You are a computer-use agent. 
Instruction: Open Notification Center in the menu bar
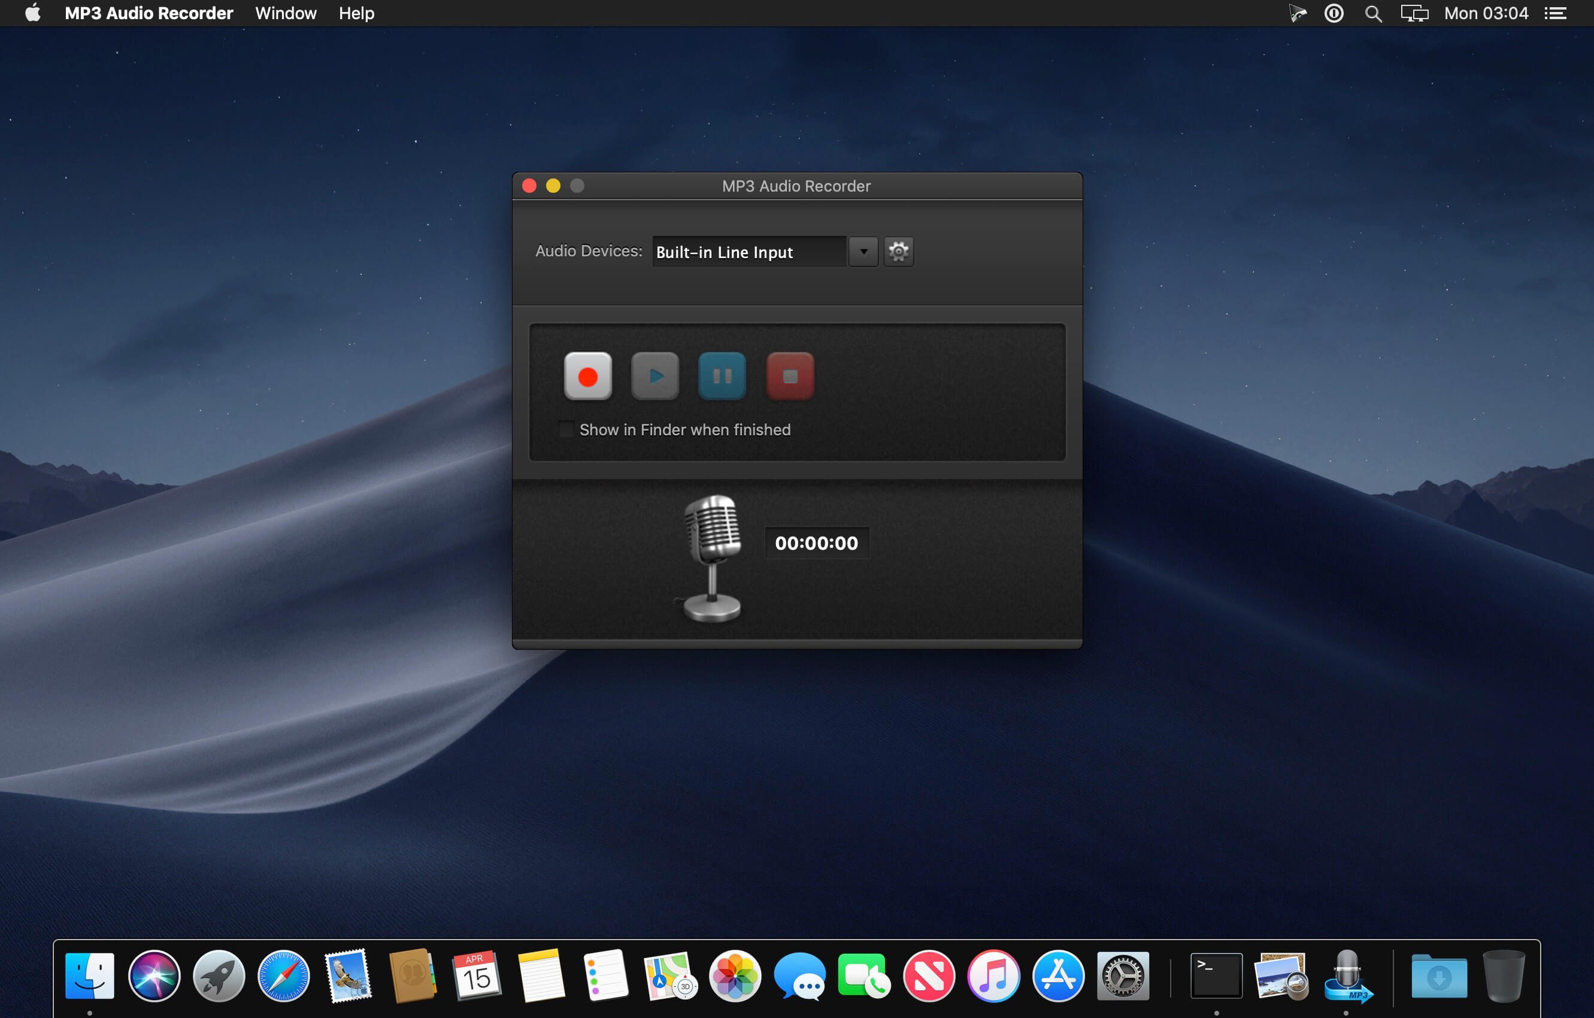(x=1556, y=13)
